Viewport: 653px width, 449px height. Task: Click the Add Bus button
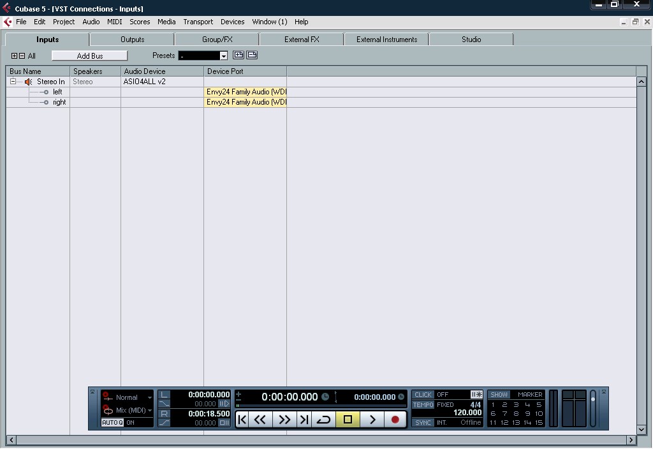pyautogui.click(x=89, y=56)
